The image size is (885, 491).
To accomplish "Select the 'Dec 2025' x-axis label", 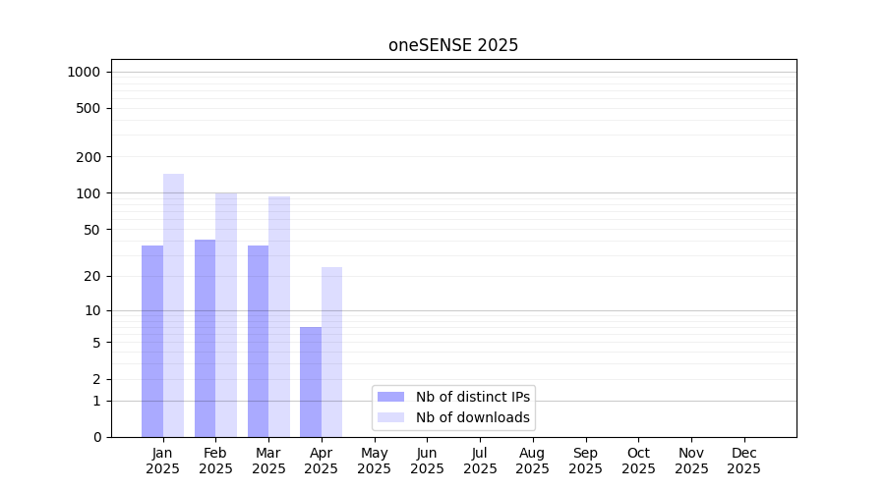I will [743, 461].
